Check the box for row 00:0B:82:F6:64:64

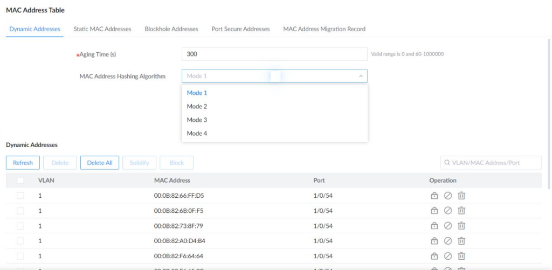pyautogui.click(x=20, y=256)
